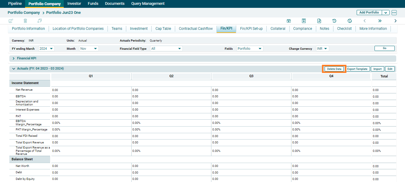Click the duplicate/clone icon with plus
The width and height of the screenshot is (405, 182).
[x=40, y=21]
